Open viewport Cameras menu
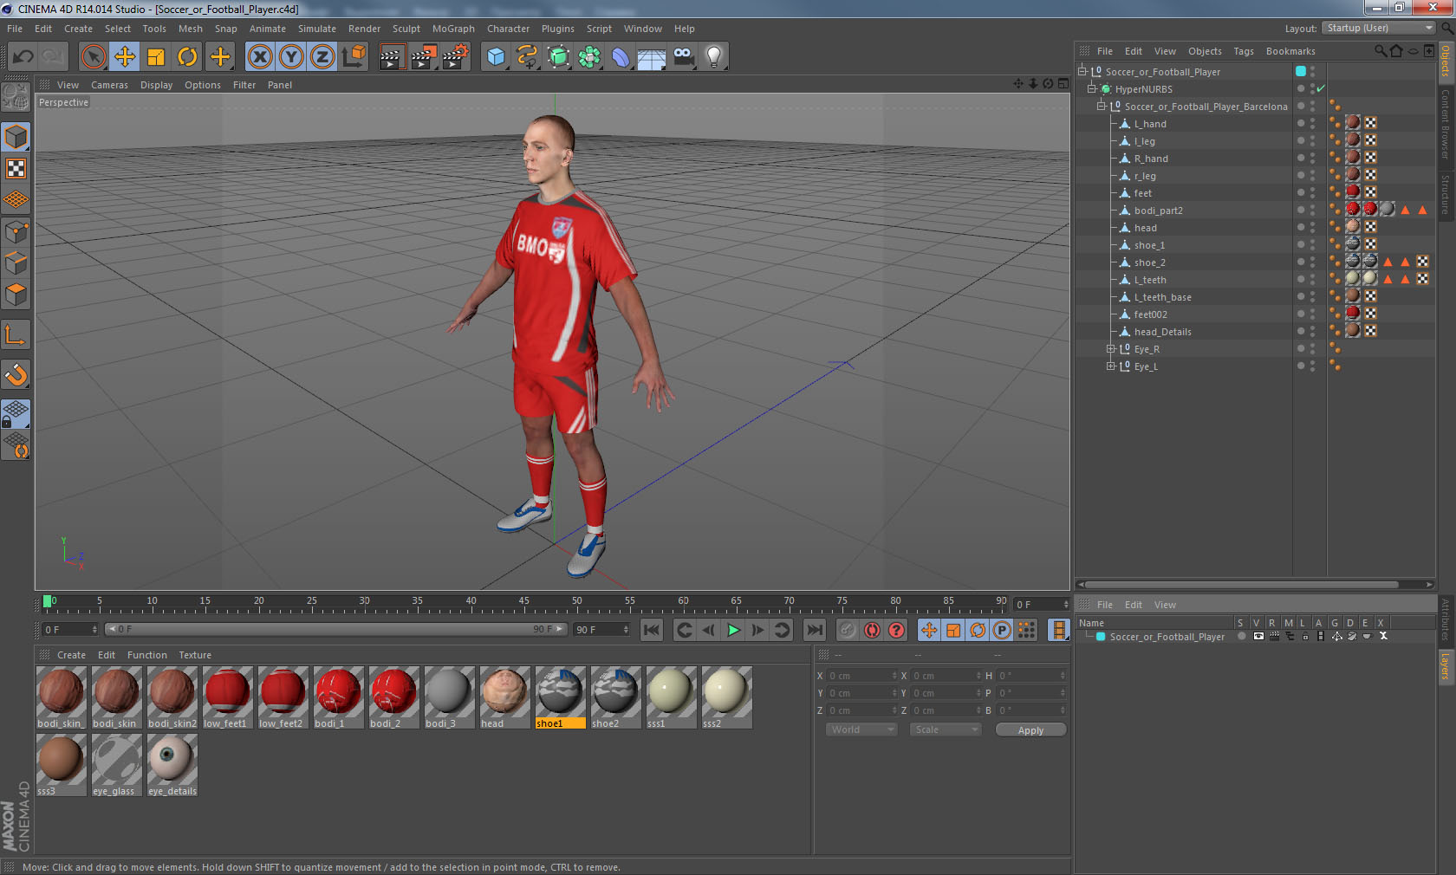This screenshot has width=1456, height=875. [x=109, y=85]
